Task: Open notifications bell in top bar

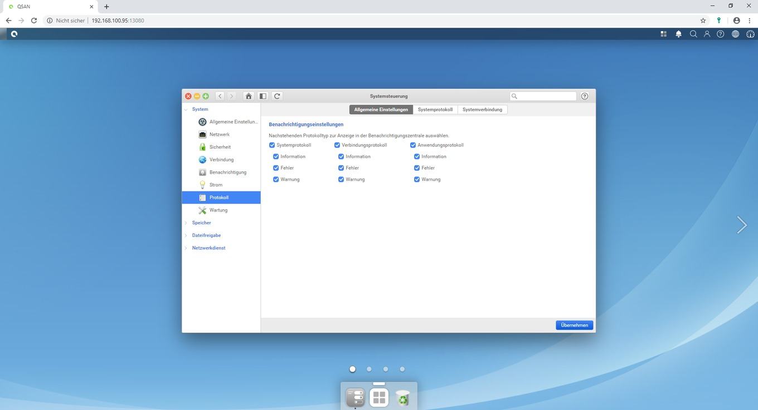Action: tap(678, 34)
